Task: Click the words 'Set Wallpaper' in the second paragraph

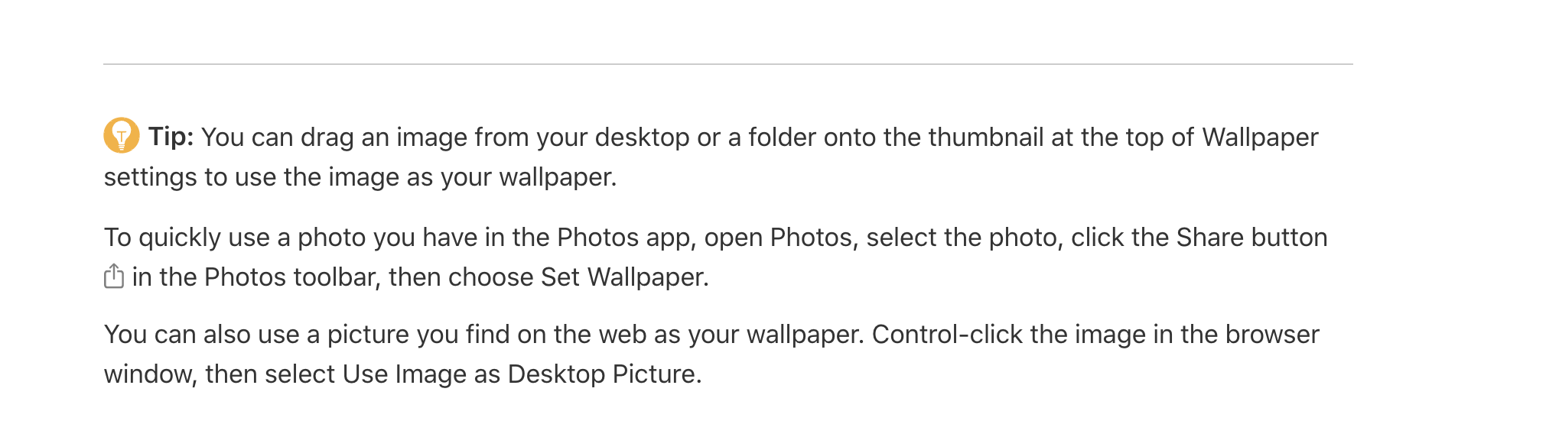Action: 623,277
